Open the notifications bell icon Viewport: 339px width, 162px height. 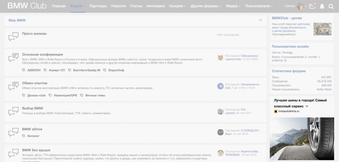(x=322, y=6)
